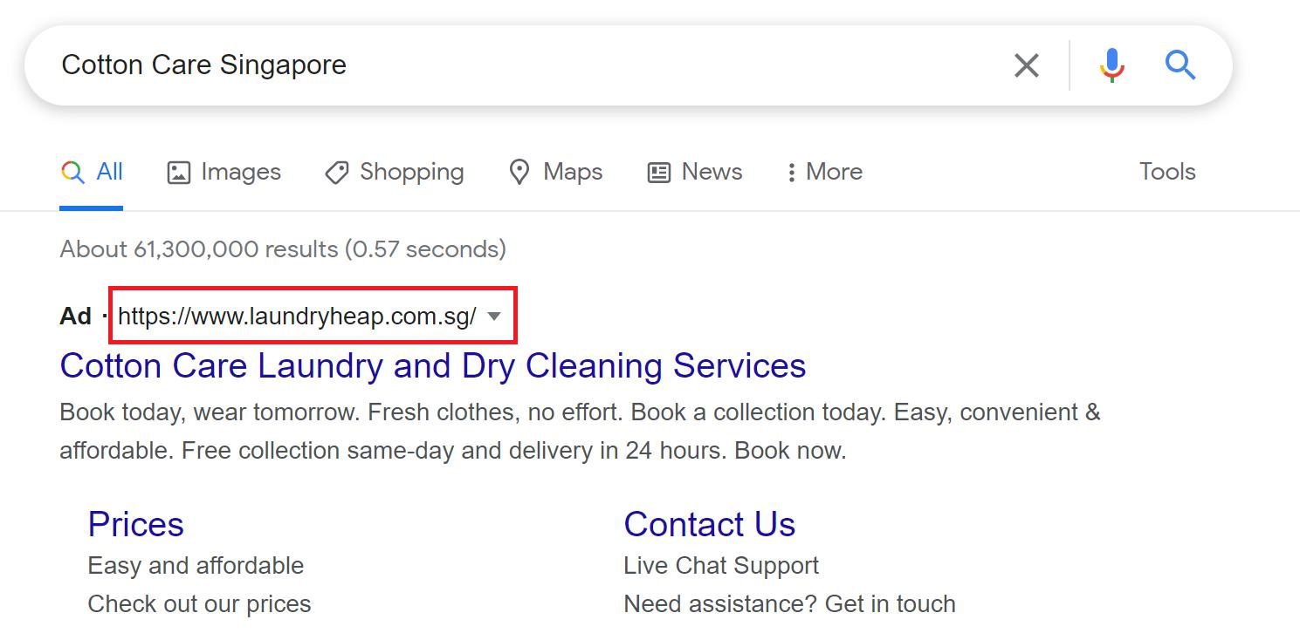The image size is (1300, 640).
Task: Click into the search input field
Action: (524, 65)
